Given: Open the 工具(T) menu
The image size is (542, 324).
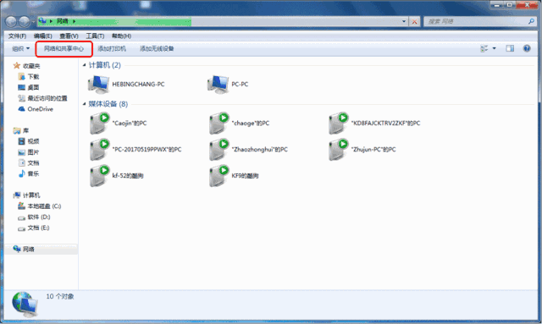Looking at the screenshot, I should pyautogui.click(x=95, y=36).
